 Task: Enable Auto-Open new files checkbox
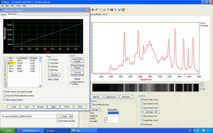point(58,121)
